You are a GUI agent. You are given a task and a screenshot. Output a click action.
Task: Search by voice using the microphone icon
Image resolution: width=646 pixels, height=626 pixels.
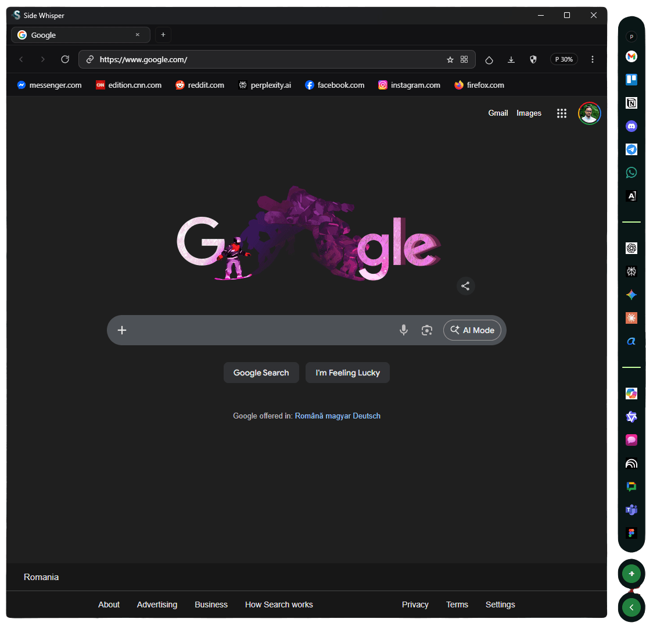coord(404,330)
